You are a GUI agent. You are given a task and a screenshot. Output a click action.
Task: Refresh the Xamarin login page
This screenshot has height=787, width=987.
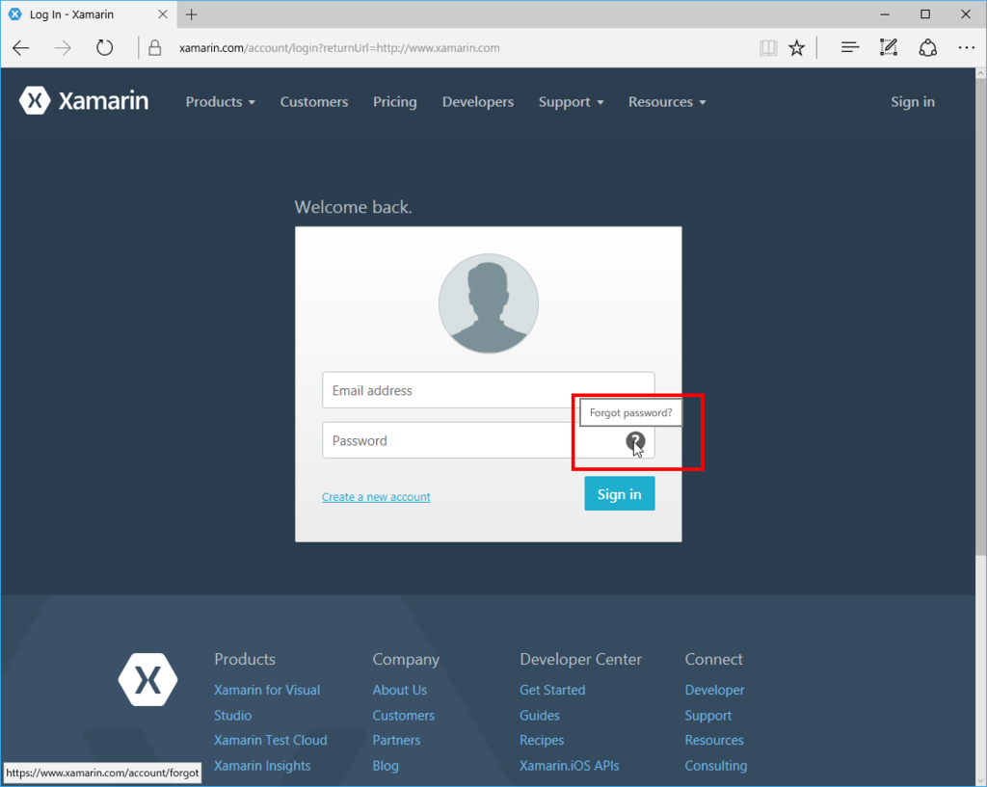(x=104, y=48)
